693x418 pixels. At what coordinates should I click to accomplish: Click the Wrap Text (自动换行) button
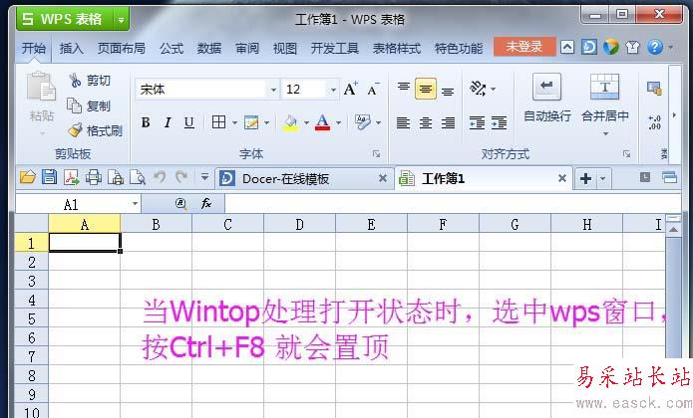[547, 98]
